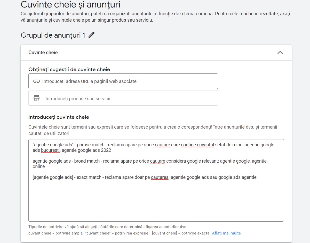Click the storefront icon in the products field
310x243 pixels.
[36, 98]
